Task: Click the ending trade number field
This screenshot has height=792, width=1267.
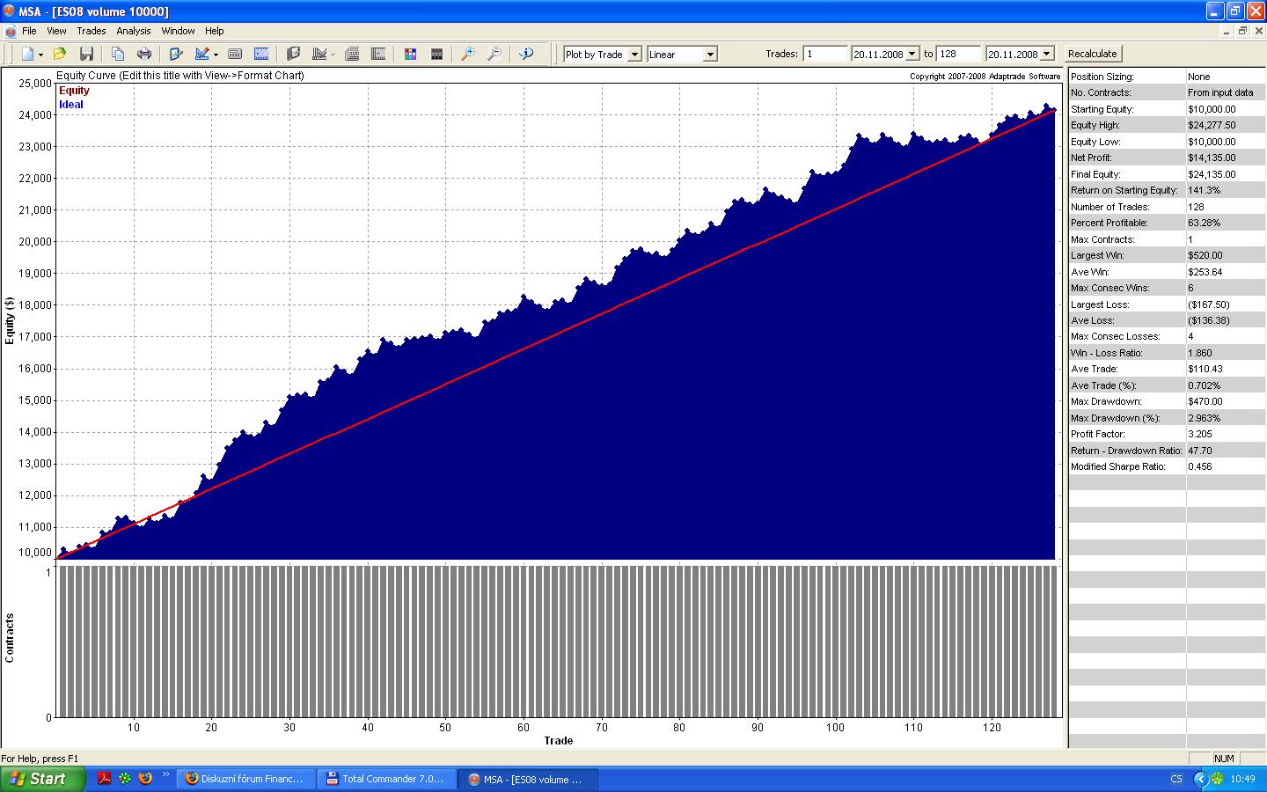Action: coord(958,55)
